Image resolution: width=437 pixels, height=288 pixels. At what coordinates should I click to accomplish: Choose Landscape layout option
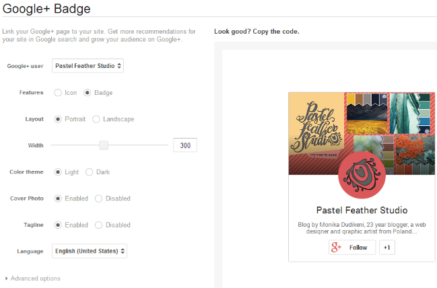[96, 119]
